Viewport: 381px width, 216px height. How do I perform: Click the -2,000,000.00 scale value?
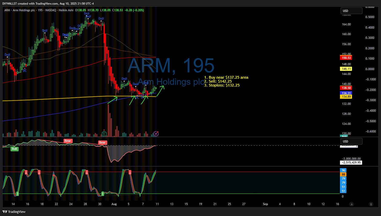pyautogui.click(x=351, y=159)
